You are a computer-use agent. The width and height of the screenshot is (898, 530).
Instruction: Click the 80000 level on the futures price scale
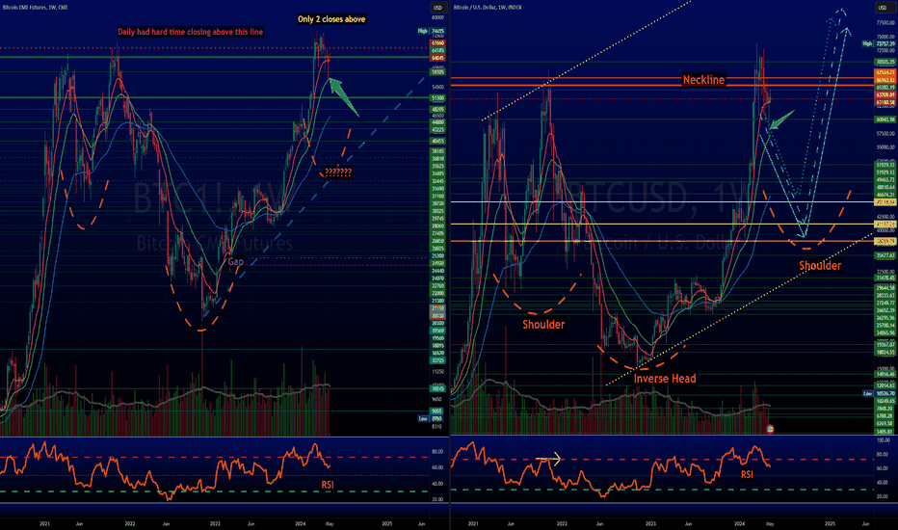(437, 17)
